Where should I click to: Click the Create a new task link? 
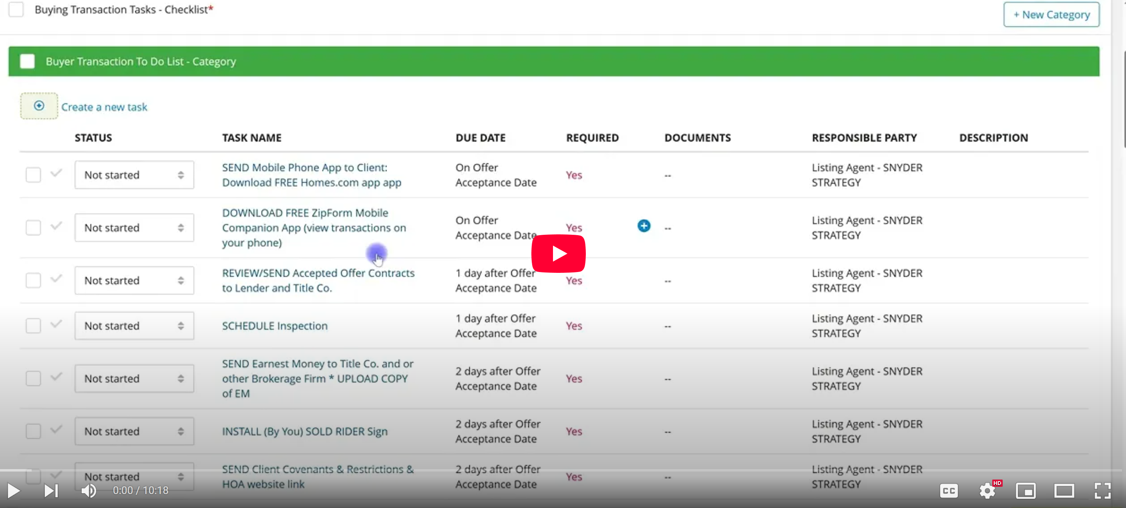click(104, 107)
